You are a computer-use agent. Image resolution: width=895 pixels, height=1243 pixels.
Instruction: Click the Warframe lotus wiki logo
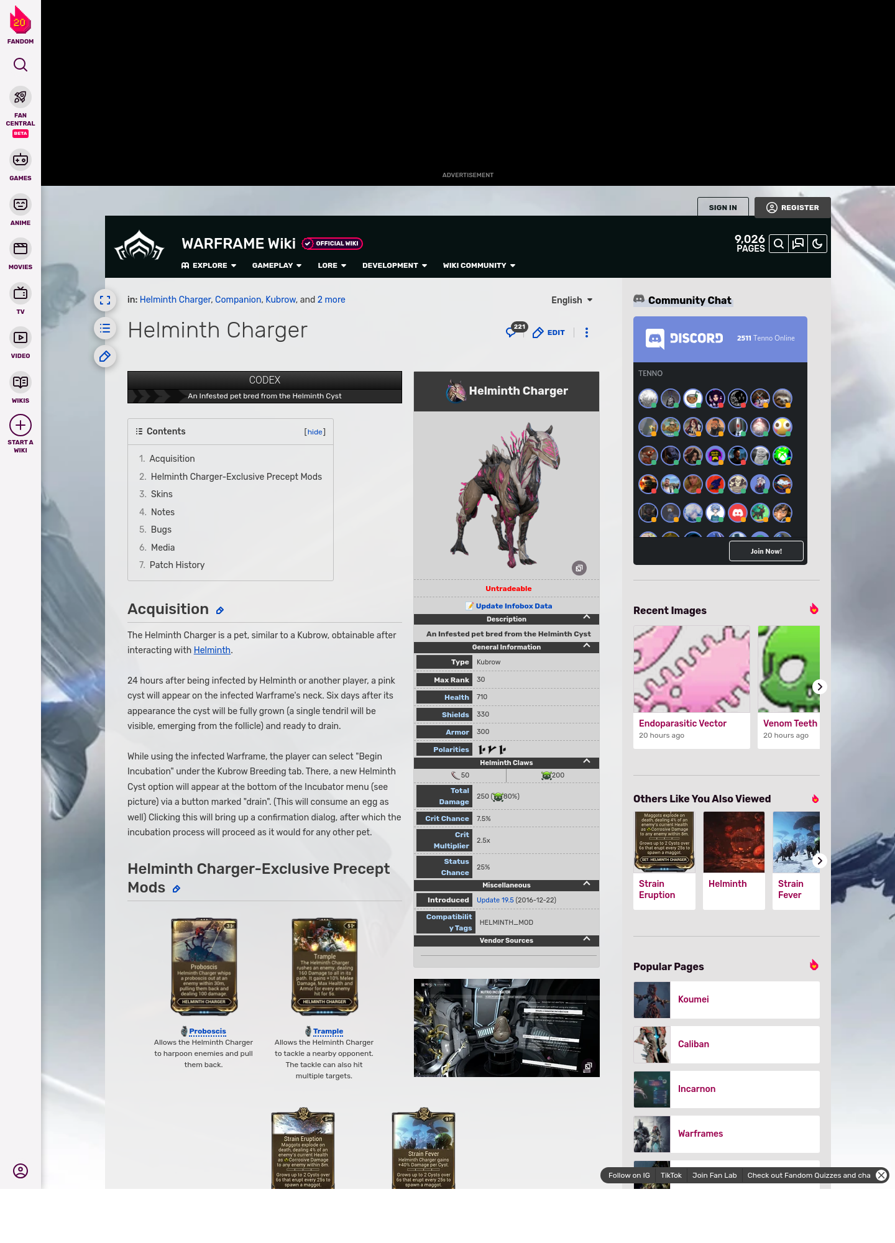click(x=139, y=247)
